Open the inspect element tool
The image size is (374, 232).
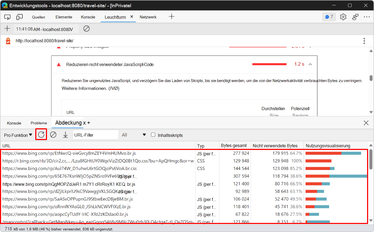click(7, 17)
